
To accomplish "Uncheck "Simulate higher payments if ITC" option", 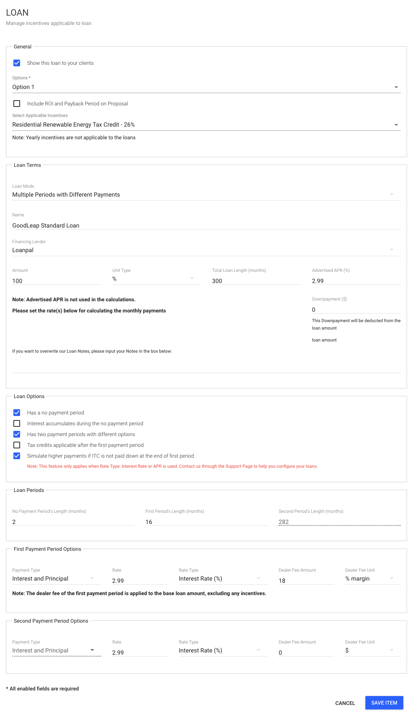I will (17, 455).
